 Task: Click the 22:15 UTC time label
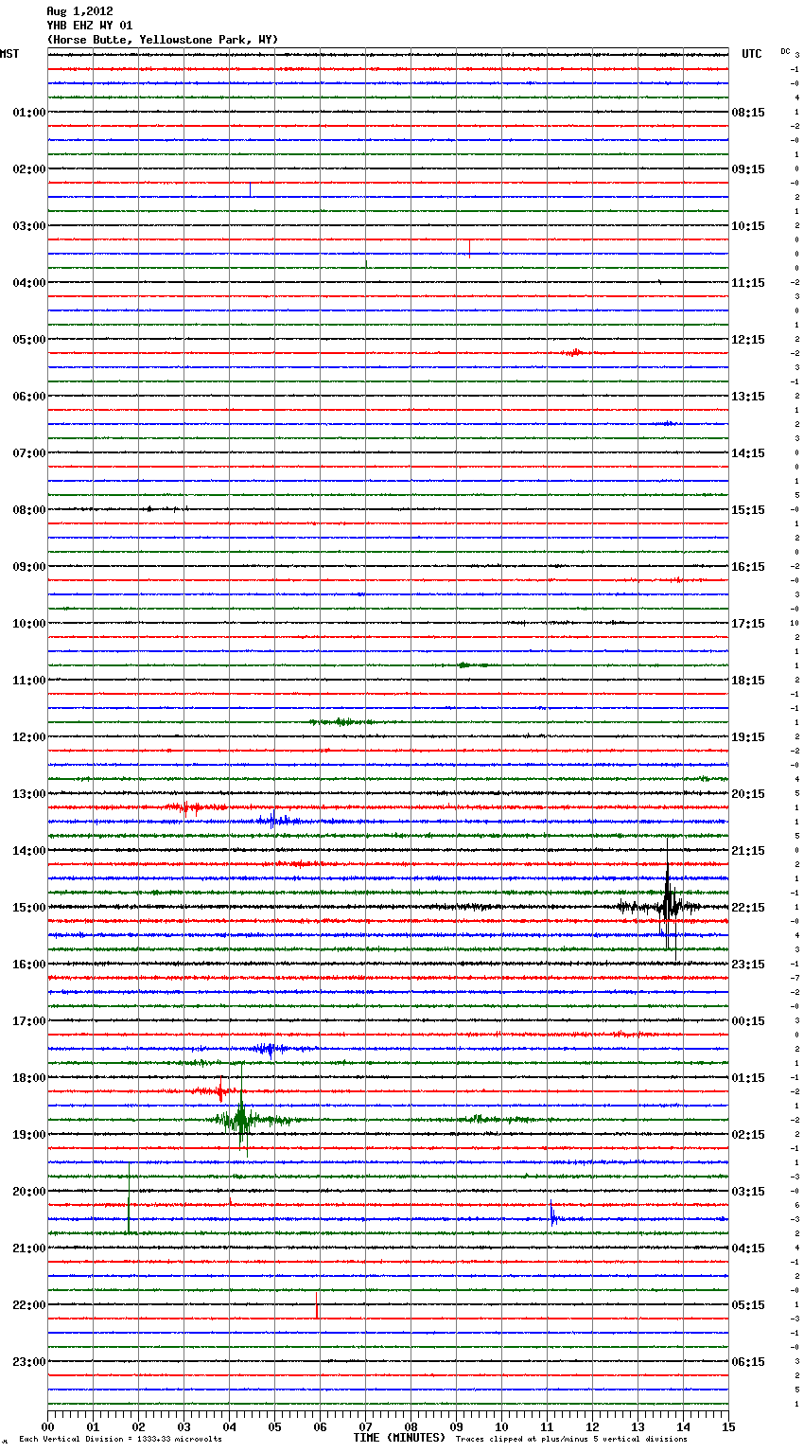click(748, 908)
